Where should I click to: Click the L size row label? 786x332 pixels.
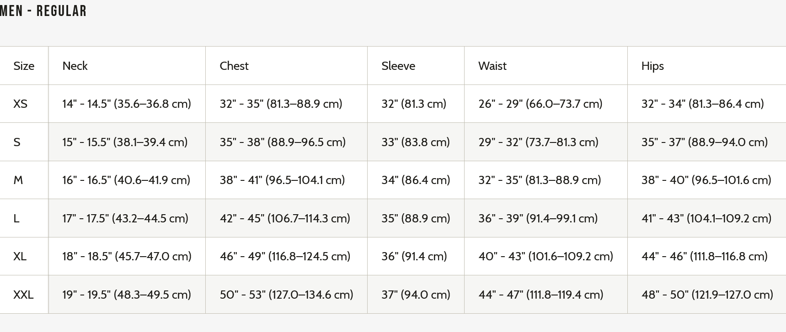coord(16,218)
